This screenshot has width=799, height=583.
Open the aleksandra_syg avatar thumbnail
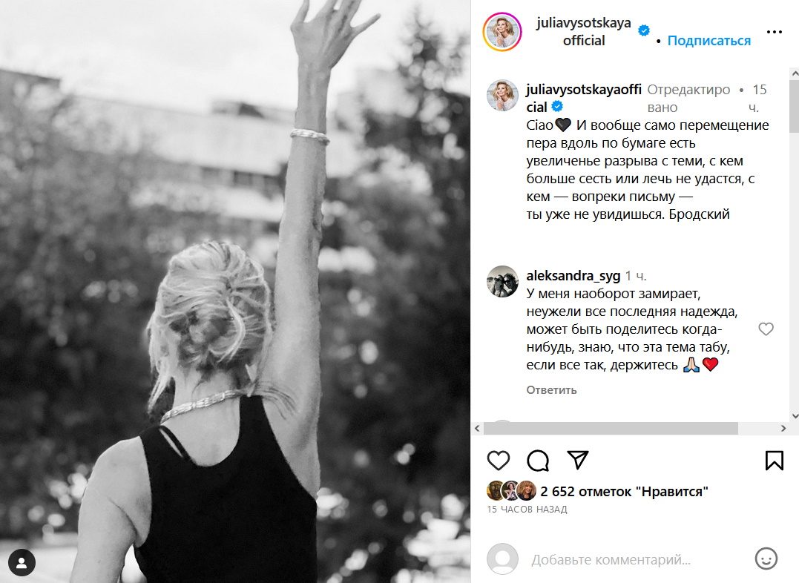(502, 281)
